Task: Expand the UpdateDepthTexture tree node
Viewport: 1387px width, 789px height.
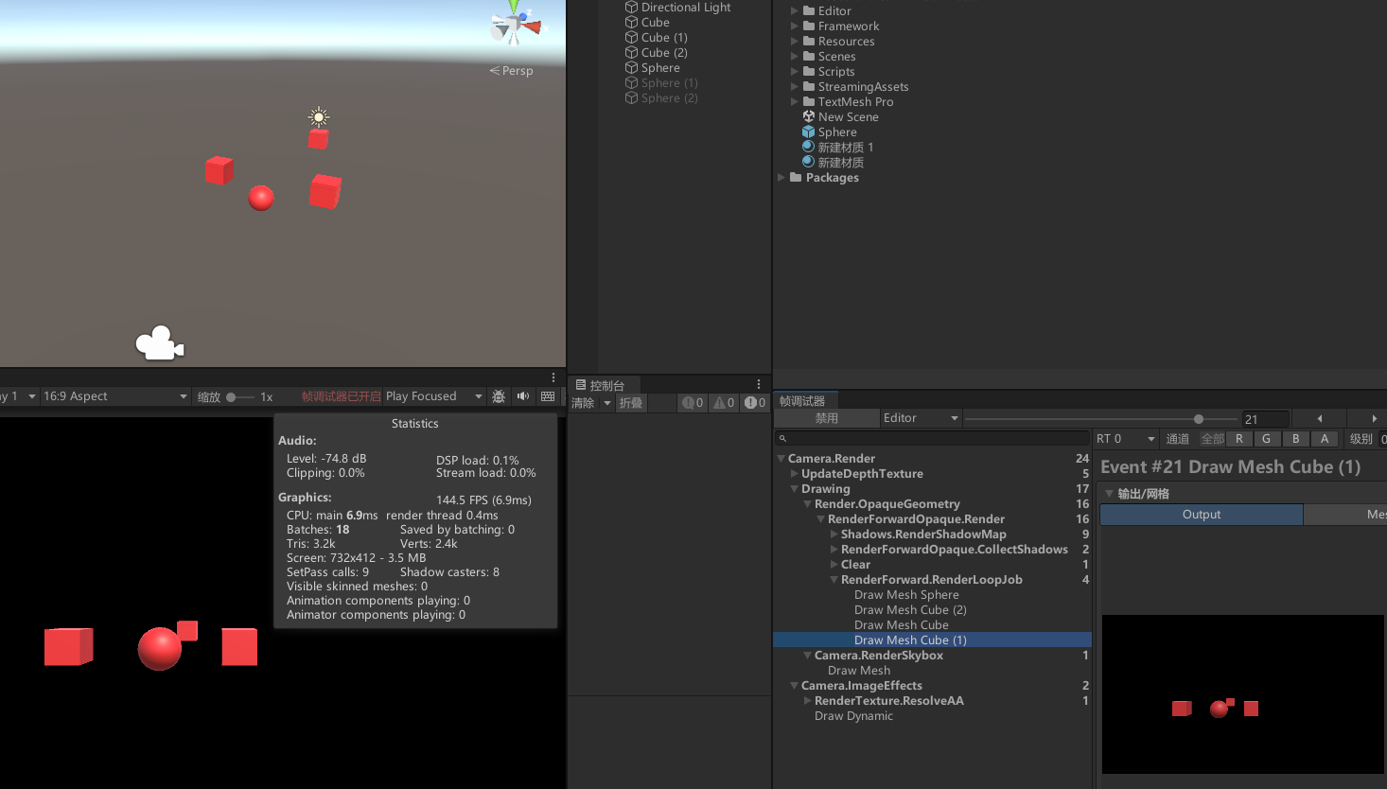Action: [795, 474]
